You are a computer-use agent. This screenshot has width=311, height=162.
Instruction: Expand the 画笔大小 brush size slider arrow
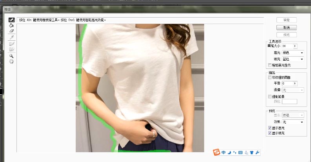point(295,46)
